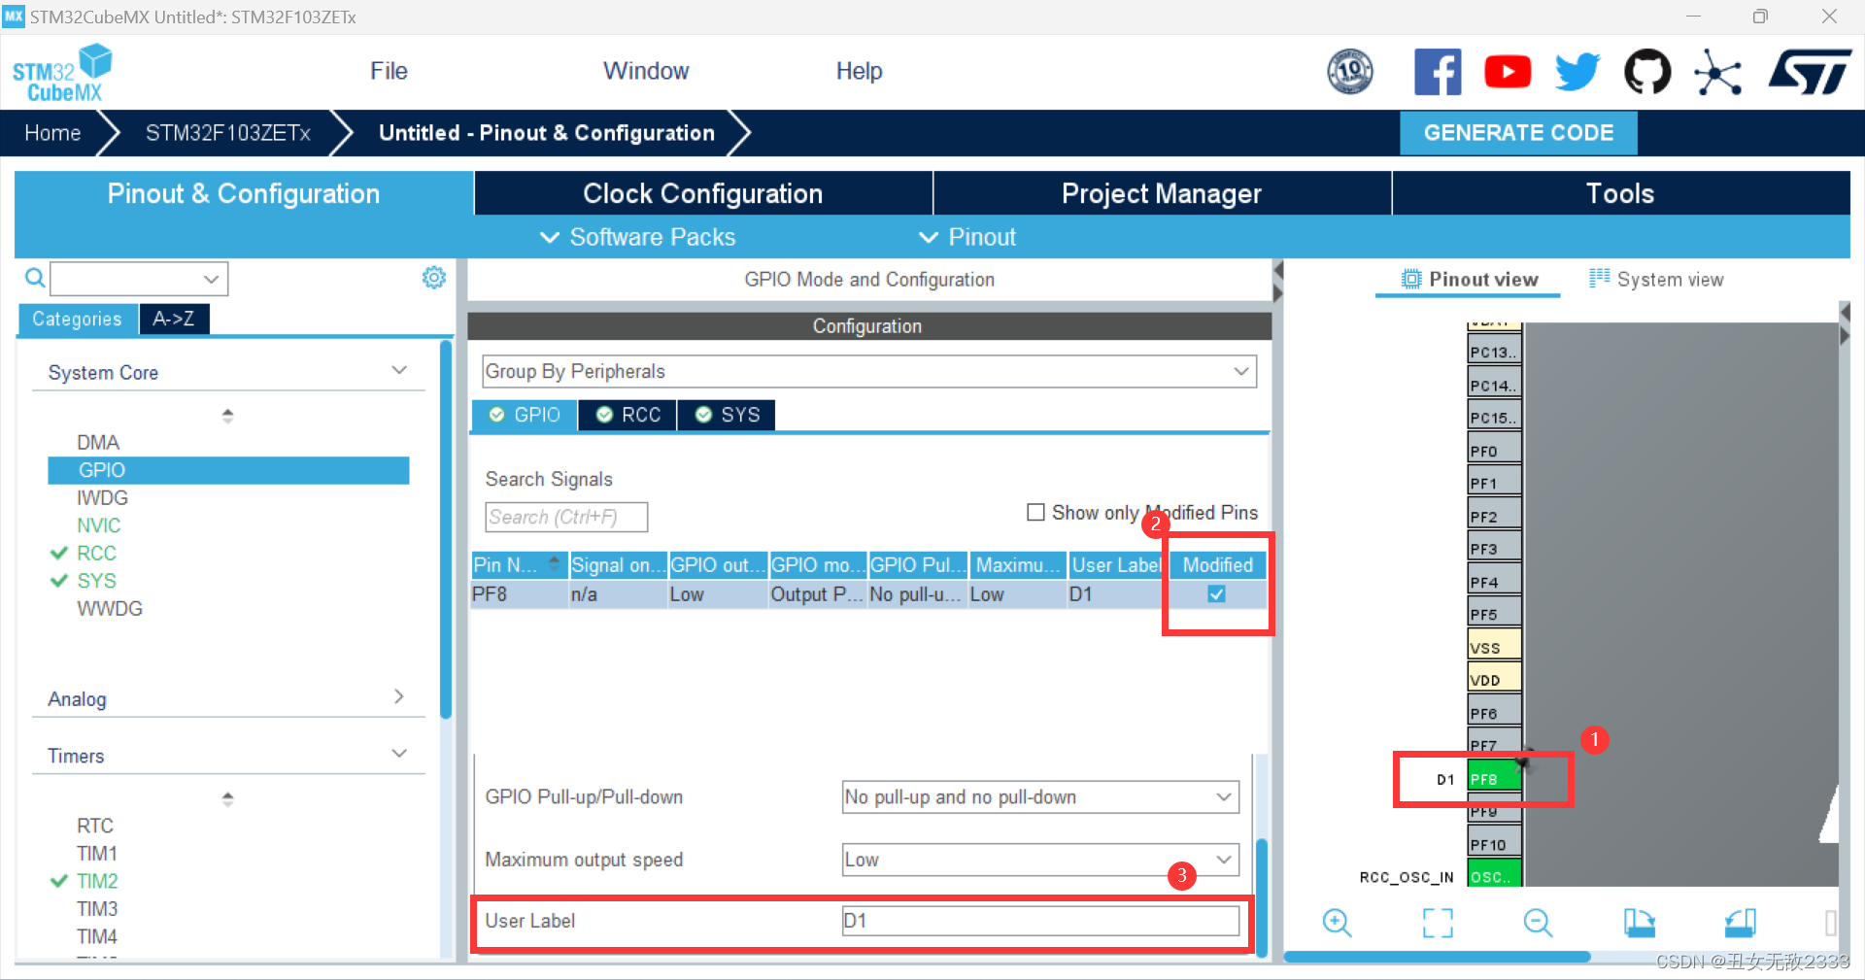Viewport: 1865px width, 980px height.
Task: Switch to A->Z sorting tab
Action: pyautogui.click(x=174, y=319)
